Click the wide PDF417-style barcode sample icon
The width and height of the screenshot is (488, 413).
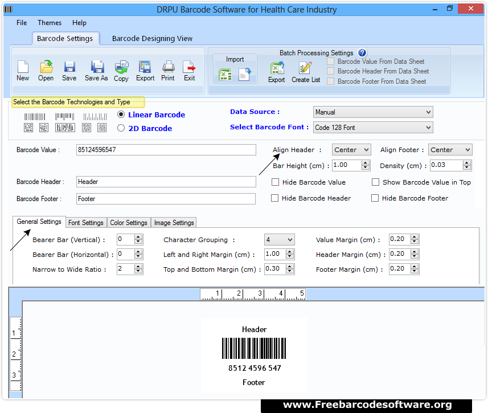click(x=65, y=128)
